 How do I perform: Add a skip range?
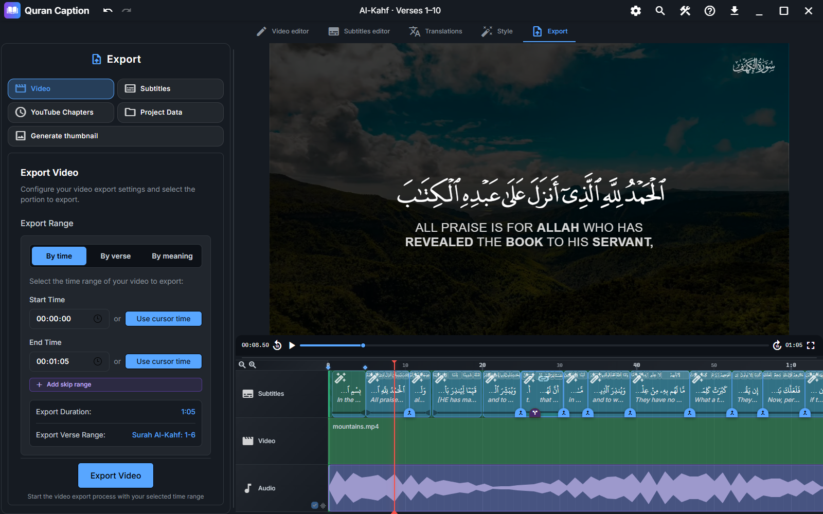click(x=116, y=384)
